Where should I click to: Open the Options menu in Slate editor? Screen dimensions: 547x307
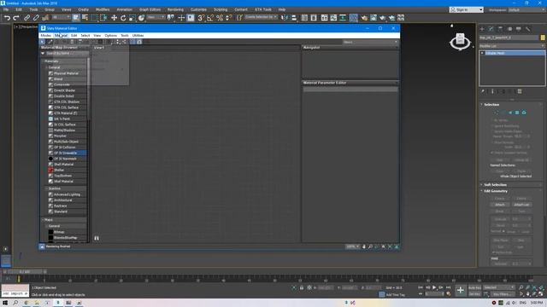(x=110, y=36)
